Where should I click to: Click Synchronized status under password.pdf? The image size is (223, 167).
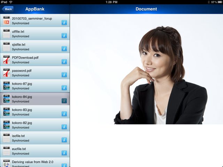pyautogui.click(x=21, y=75)
